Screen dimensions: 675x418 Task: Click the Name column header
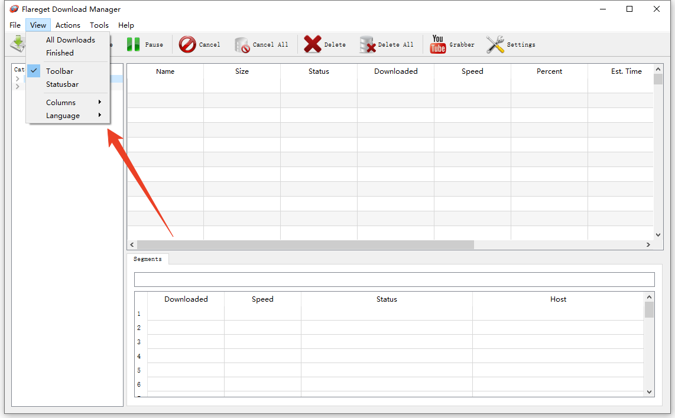[165, 71]
